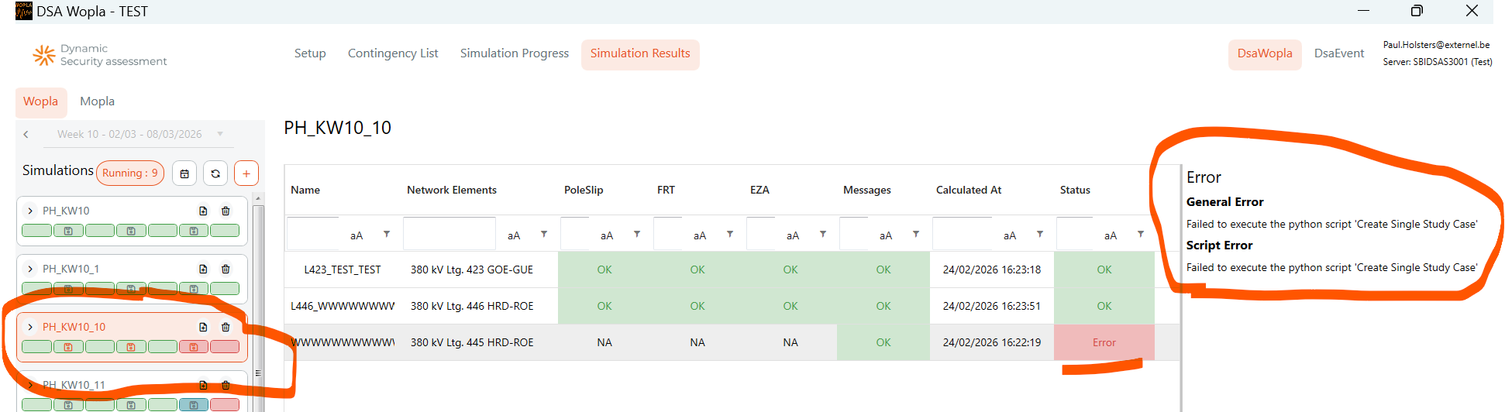
Task: Click trash icon for PH_KW10_10 simulation
Action: pyautogui.click(x=226, y=327)
